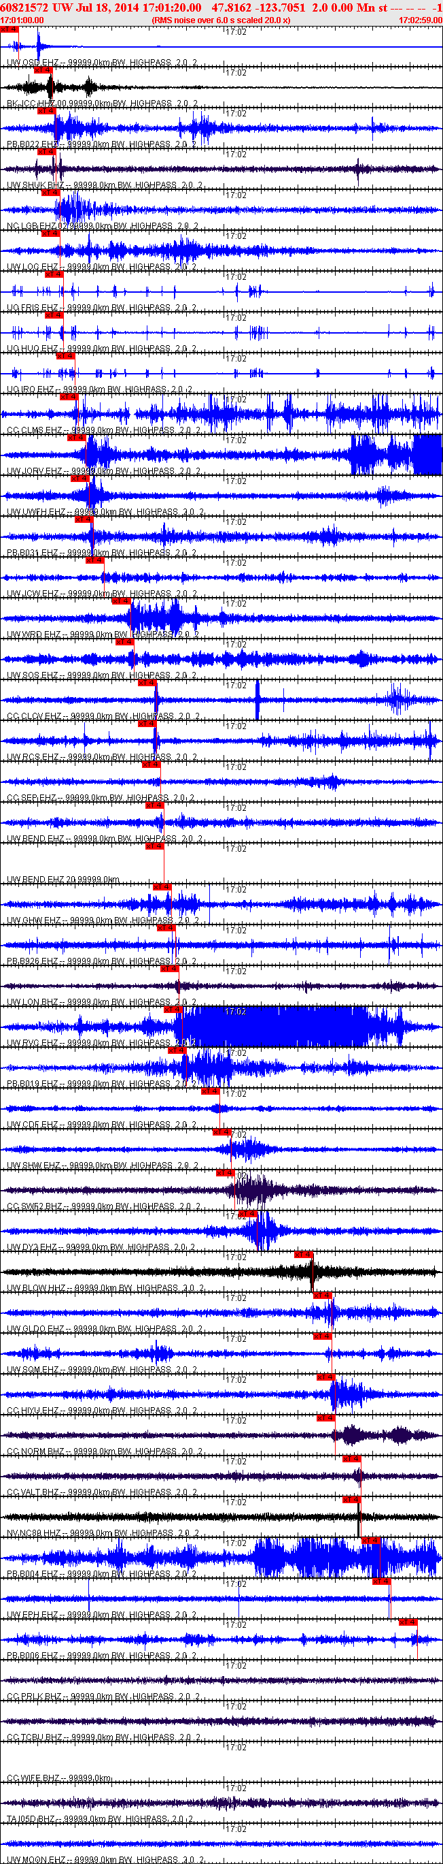Select the UW WRD EHZ station label
Screen dimensions: 443x1864
tap(101, 634)
